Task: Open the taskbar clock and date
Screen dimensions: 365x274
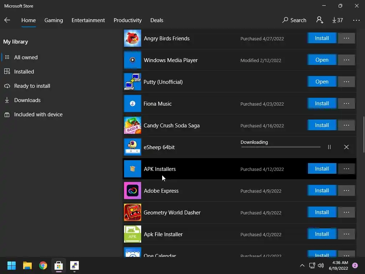Action: point(339,265)
